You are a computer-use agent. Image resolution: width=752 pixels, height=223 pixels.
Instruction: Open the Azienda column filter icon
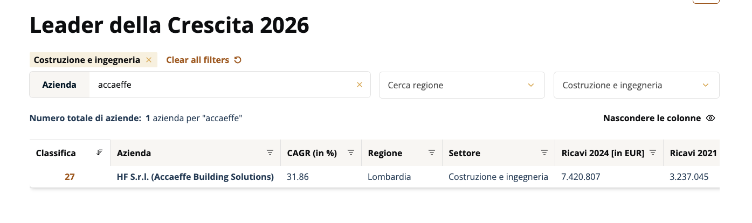pyautogui.click(x=270, y=153)
